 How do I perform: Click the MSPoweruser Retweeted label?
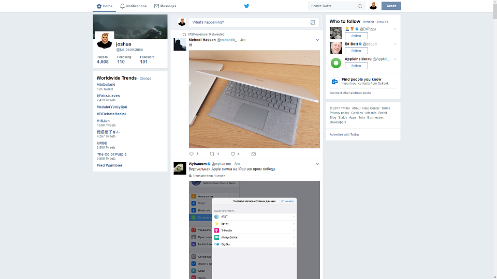tap(206, 34)
